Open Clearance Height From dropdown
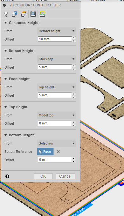The width and height of the screenshot is (124, 216). point(56,31)
